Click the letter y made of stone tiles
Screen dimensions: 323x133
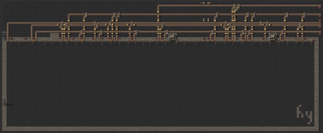coord(309,117)
